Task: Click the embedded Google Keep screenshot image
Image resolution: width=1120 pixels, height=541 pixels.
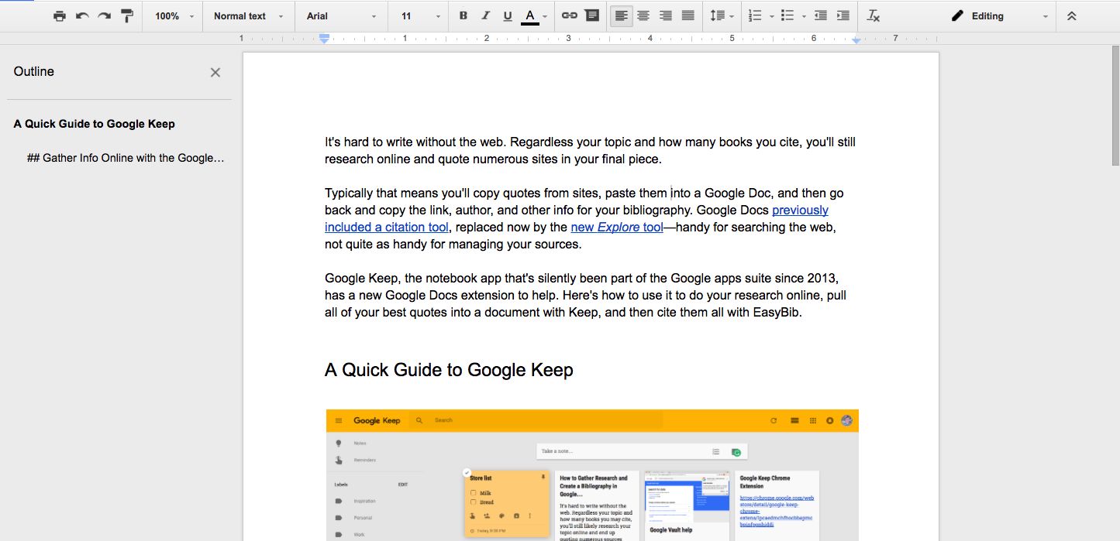Action: [x=592, y=474]
